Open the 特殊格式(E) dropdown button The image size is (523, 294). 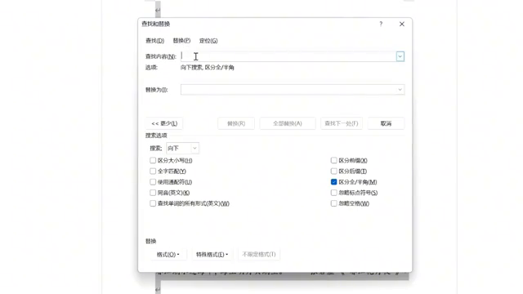[x=212, y=254]
